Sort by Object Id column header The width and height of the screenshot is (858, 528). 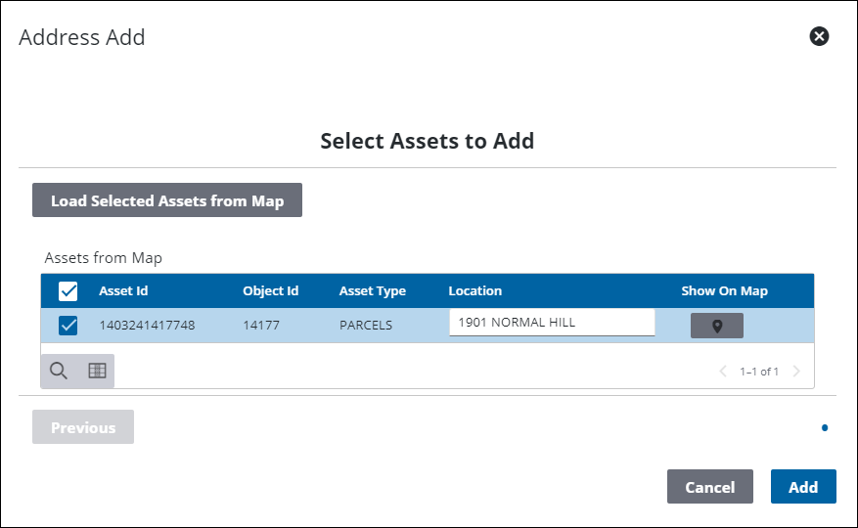[270, 290]
